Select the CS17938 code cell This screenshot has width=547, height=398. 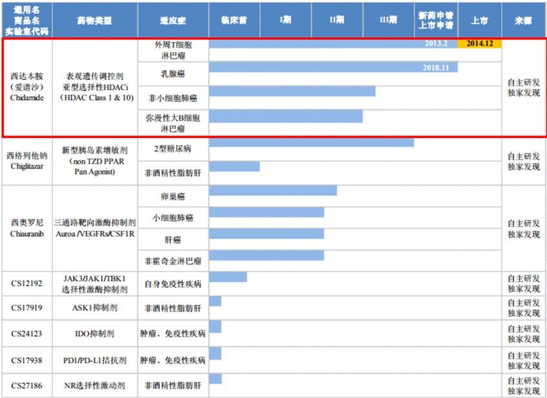27,360
